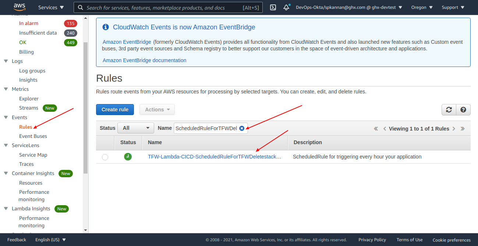
Task: Click the info icon in EventBridge banner
Action: click(x=106, y=27)
